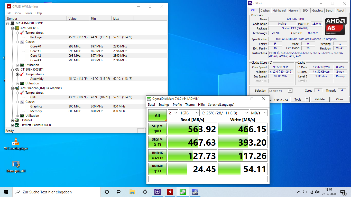This screenshot has width=351, height=197.
Task: Open CrystalDiskMark Theme menu
Action: pos(190,105)
